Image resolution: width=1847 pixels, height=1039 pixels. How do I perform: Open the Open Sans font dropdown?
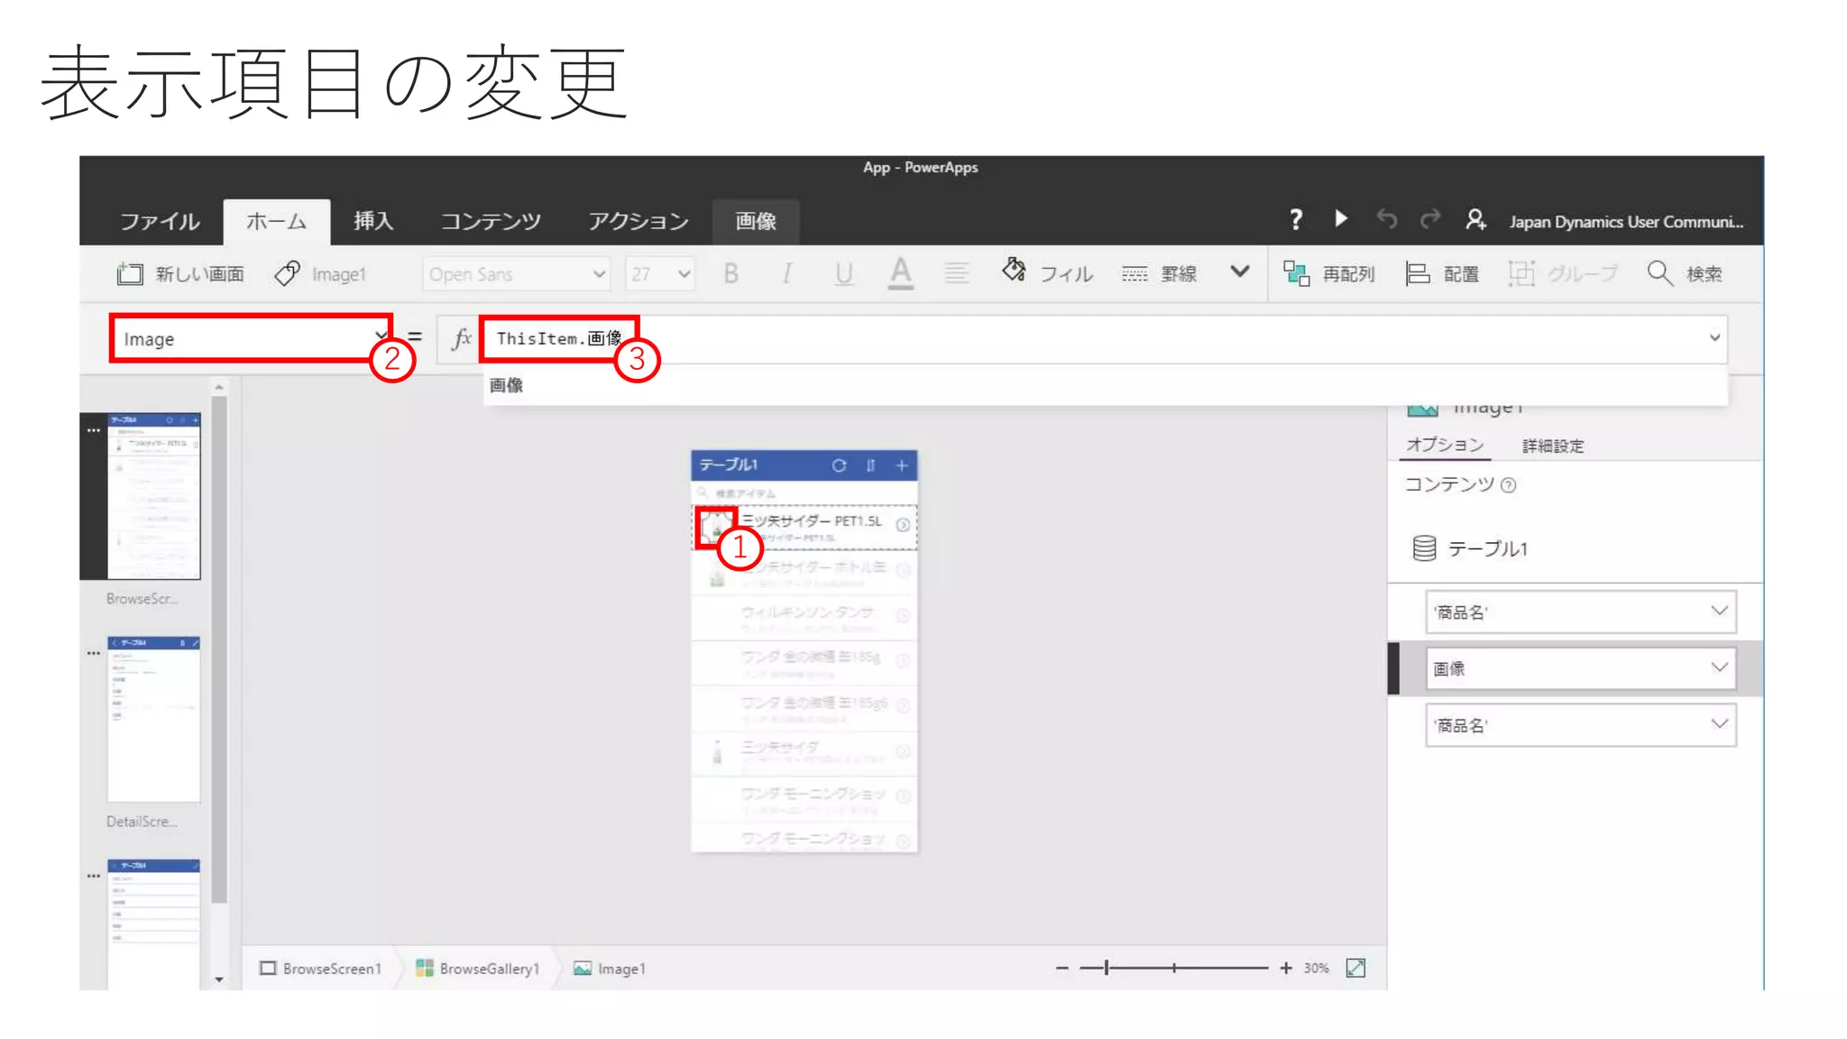pos(516,274)
